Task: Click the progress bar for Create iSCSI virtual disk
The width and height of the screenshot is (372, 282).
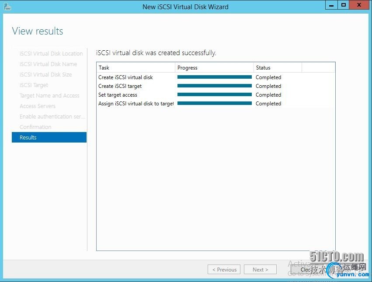Action: point(215,77)
